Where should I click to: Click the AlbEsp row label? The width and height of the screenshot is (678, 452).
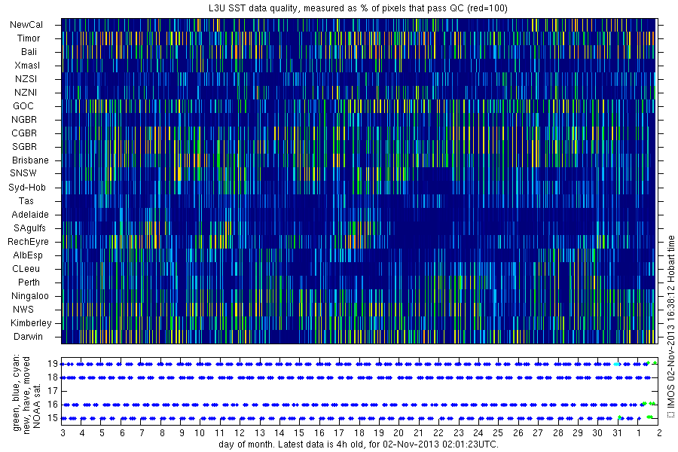(28, 255)
